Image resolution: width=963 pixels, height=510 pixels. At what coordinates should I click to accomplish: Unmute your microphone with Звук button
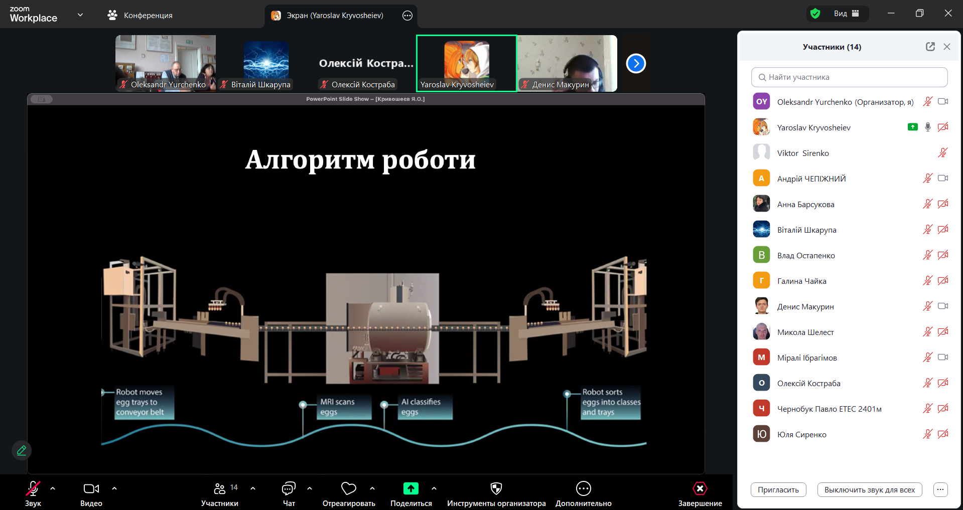pos(33,489)
